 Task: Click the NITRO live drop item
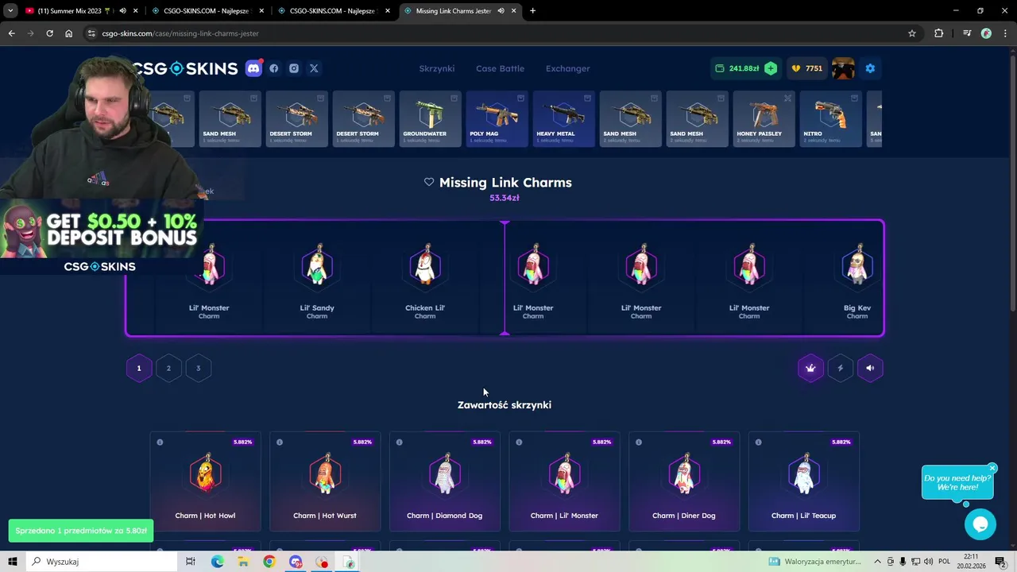point(830,119)
